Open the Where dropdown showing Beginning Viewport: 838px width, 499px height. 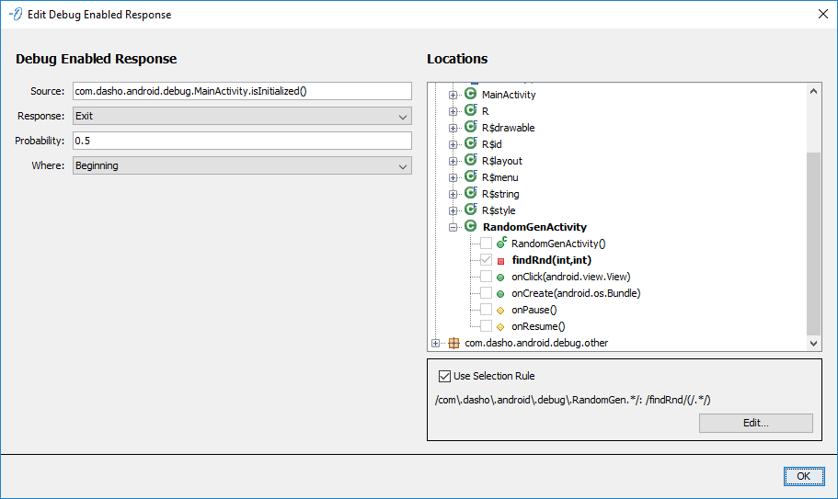[242, 166]
